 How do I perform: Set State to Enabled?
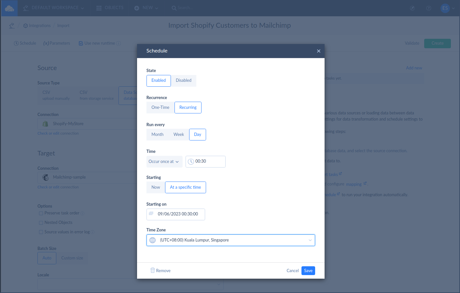pyautogui.click(x=159, y=81)
